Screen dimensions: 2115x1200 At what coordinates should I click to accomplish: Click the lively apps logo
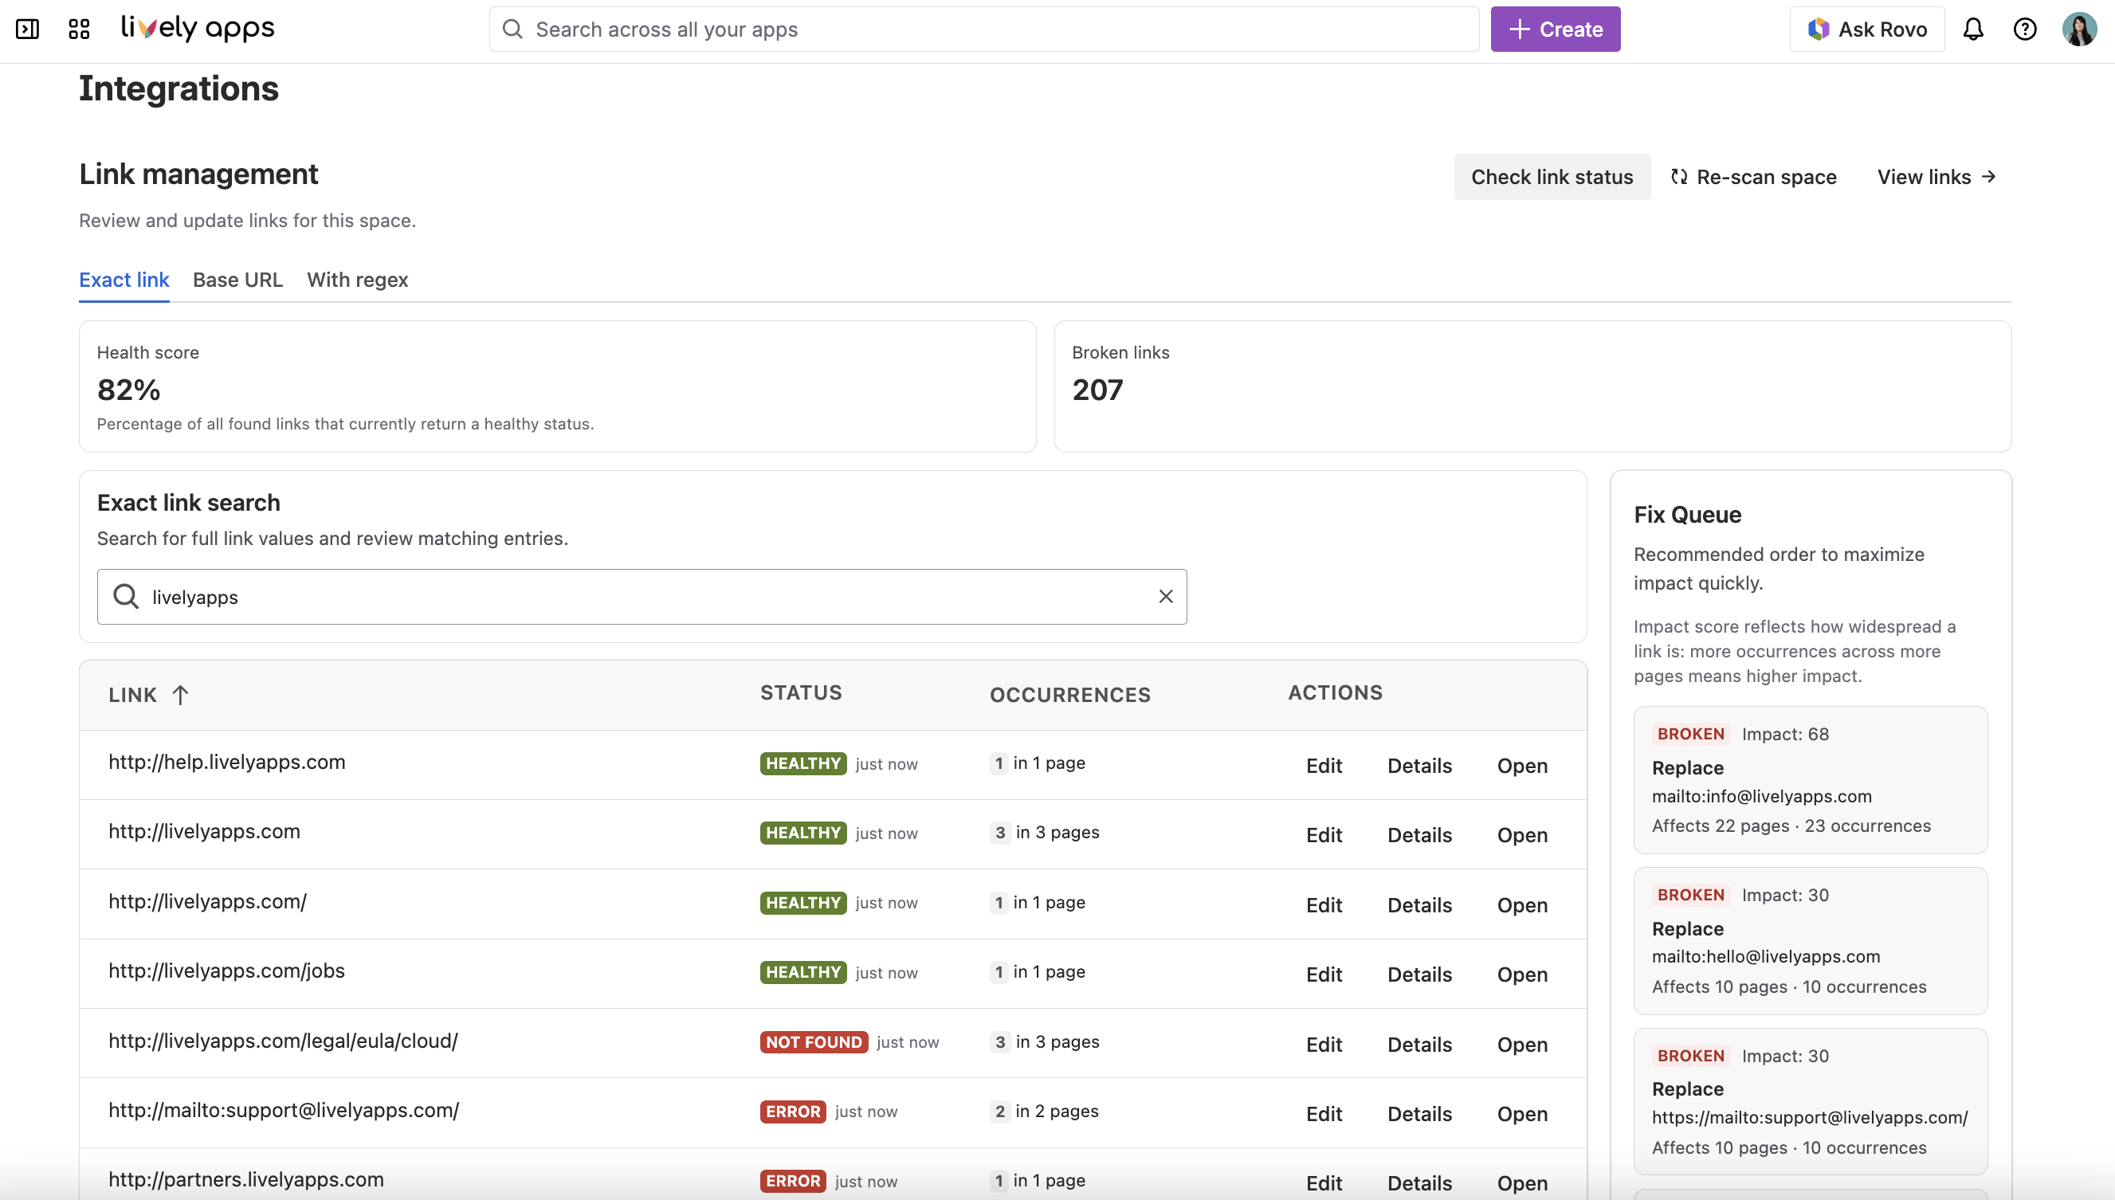pos(197,27)
